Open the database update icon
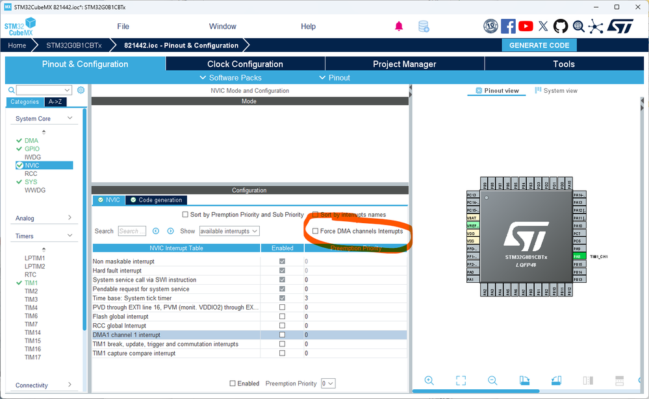The width and height of the screenshot is (649, 399). [424, 27]
